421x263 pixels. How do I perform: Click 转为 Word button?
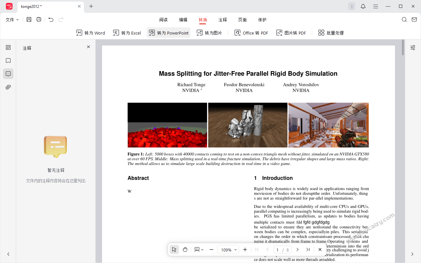[x=91, y=33]
